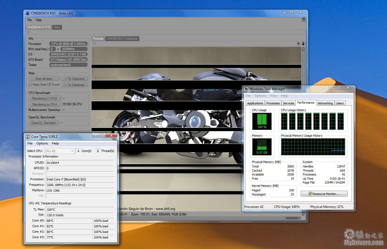Viewport: 387px width, 249px height.
Task: Open Help menu in Task Manager
Action: point(284,96)
